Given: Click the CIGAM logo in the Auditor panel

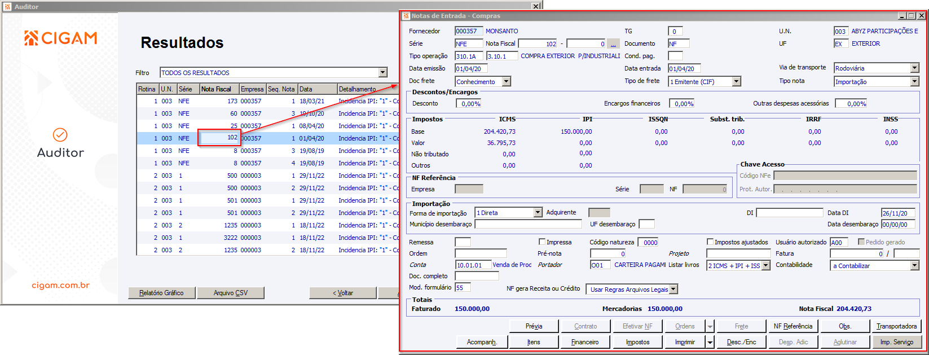Looking at the screenshot, I should pos(61,38).
